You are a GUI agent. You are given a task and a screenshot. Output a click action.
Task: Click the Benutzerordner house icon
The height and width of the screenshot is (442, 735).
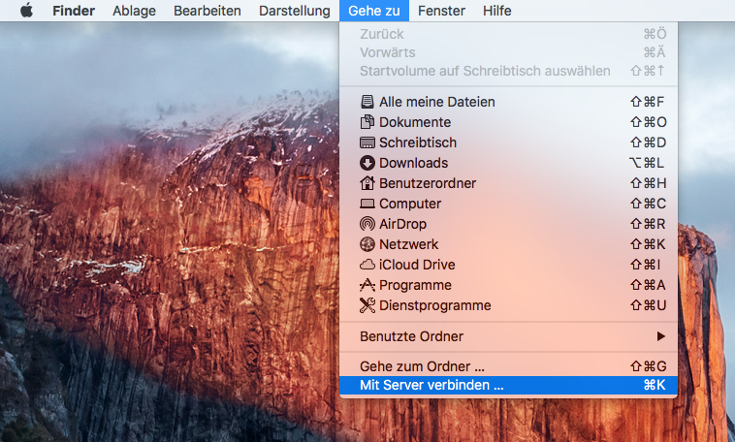367,183
